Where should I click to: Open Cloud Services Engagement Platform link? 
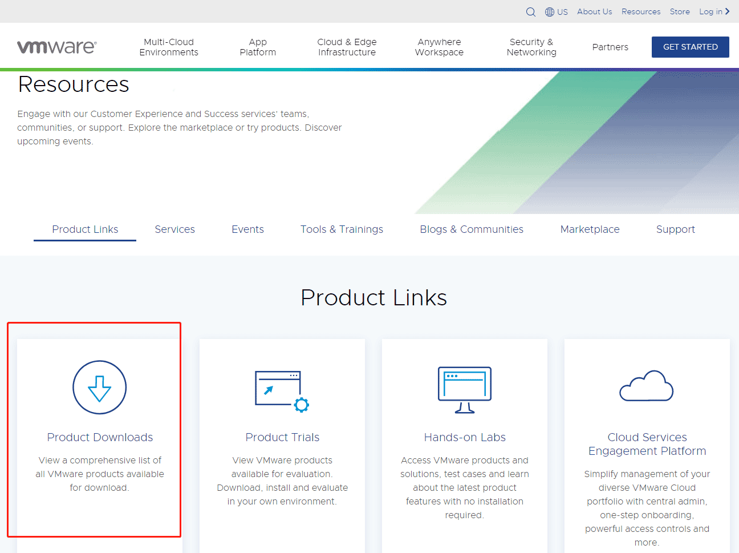click(647, 444)
